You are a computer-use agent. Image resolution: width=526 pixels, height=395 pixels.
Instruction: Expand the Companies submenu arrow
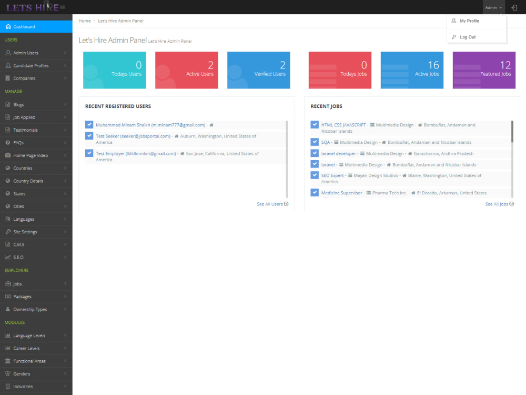tap(65, 78)
